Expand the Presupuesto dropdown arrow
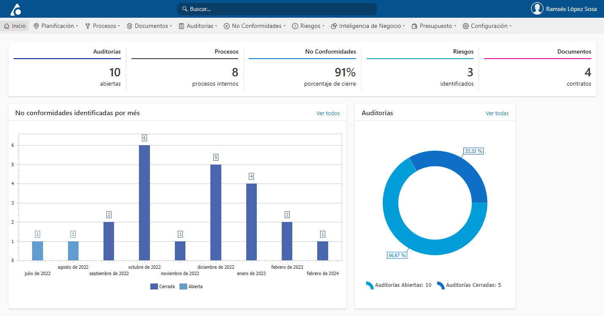Viewport: 604px width, 316px height. tap(455, 26)
